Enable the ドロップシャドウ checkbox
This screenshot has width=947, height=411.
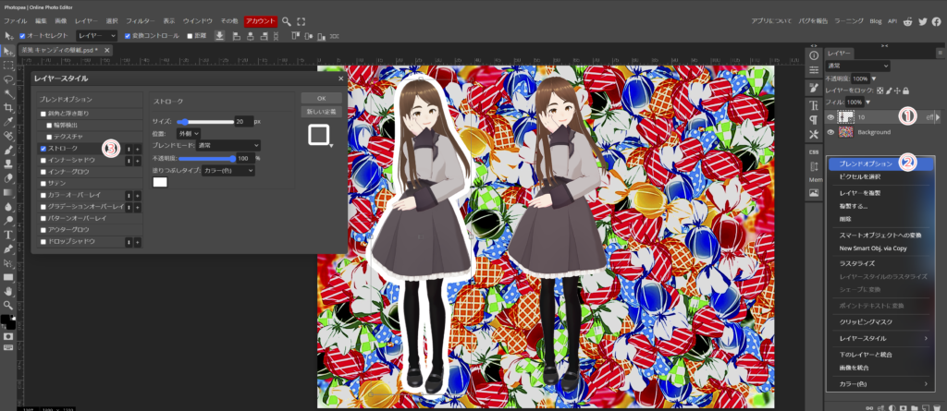(43, 241)
